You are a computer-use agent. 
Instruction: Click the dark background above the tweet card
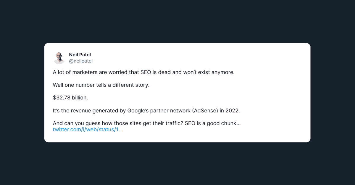coord(177,21)
